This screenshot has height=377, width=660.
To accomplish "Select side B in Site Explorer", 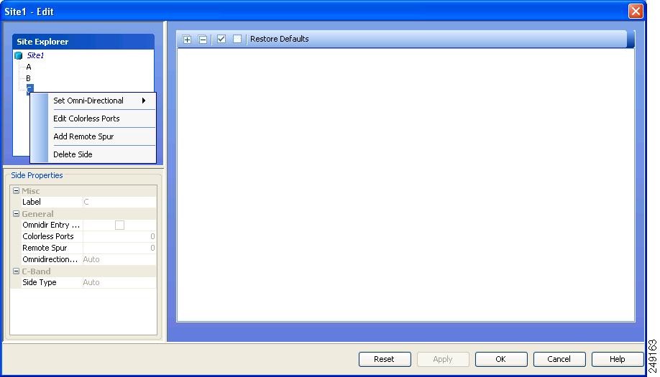I will tap(29, 78).
